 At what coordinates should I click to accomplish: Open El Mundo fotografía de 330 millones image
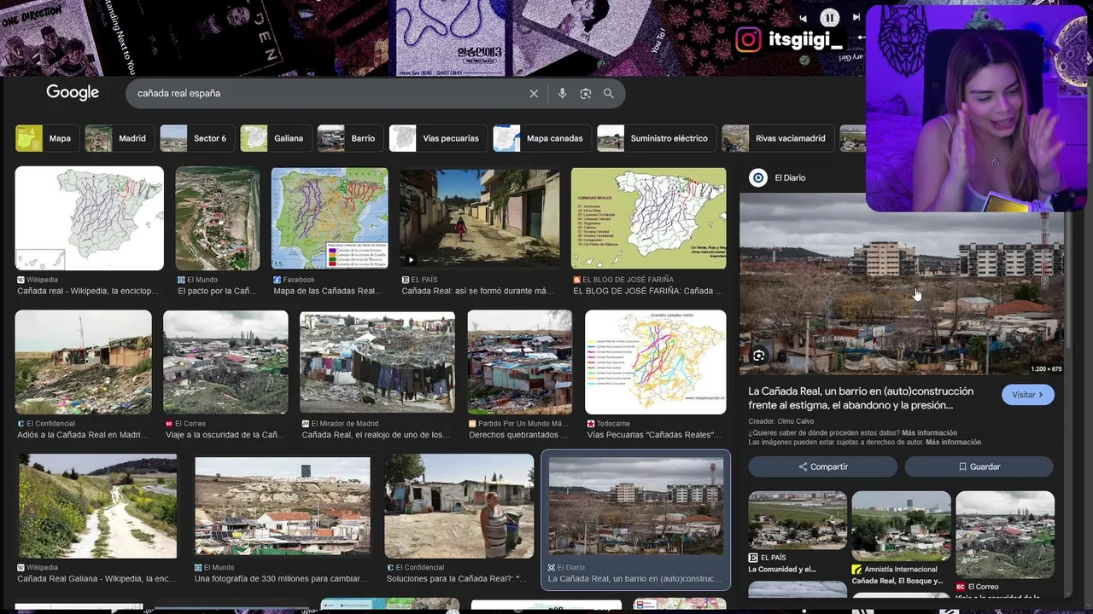[283, 507]
